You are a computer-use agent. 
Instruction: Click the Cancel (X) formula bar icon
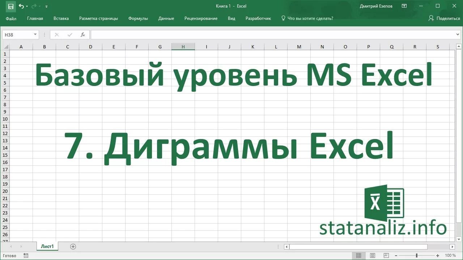point(56,35)
